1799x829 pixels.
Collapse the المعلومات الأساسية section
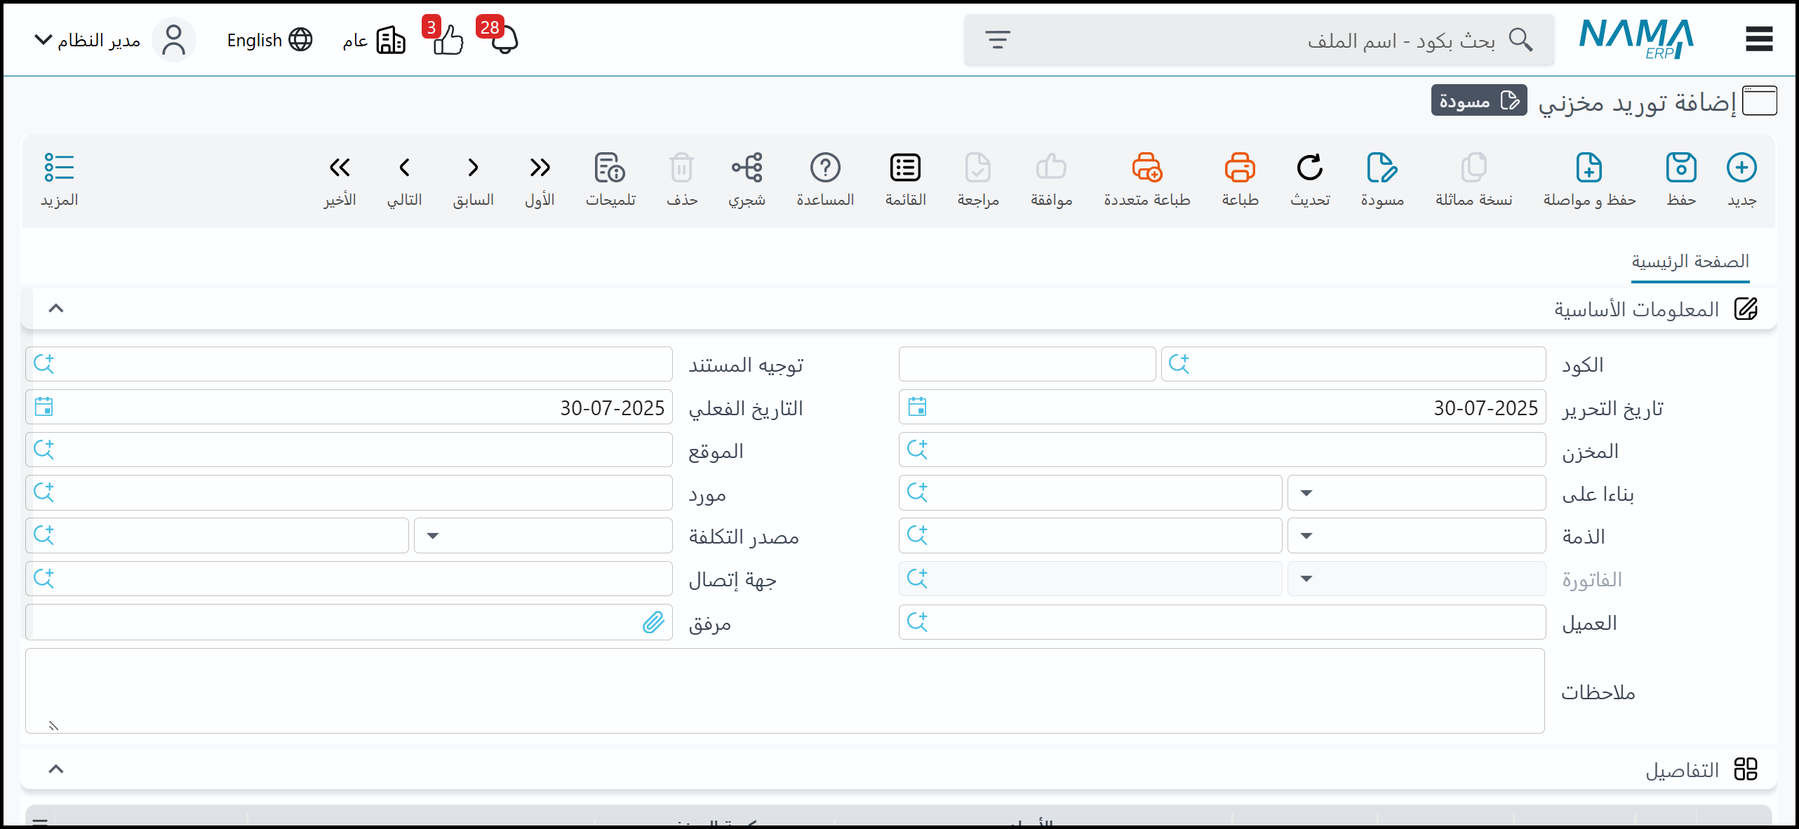point(56,309)
